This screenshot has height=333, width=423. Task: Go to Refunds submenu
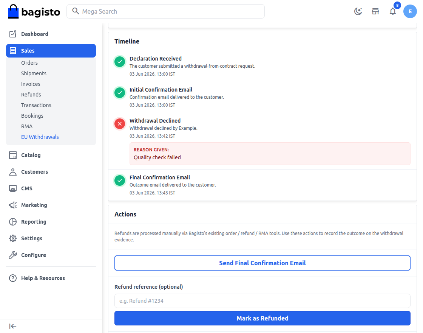[x=31, y=94]
